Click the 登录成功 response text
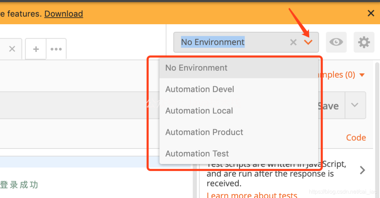Image resolution: width=380 pixels, height=198 pixels. coord(19,185)
